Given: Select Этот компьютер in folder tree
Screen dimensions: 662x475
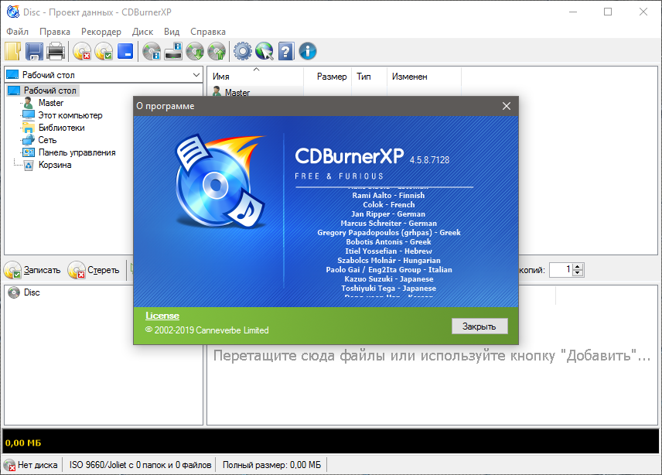Looking at the screenshot, I should tap(70, 115).
